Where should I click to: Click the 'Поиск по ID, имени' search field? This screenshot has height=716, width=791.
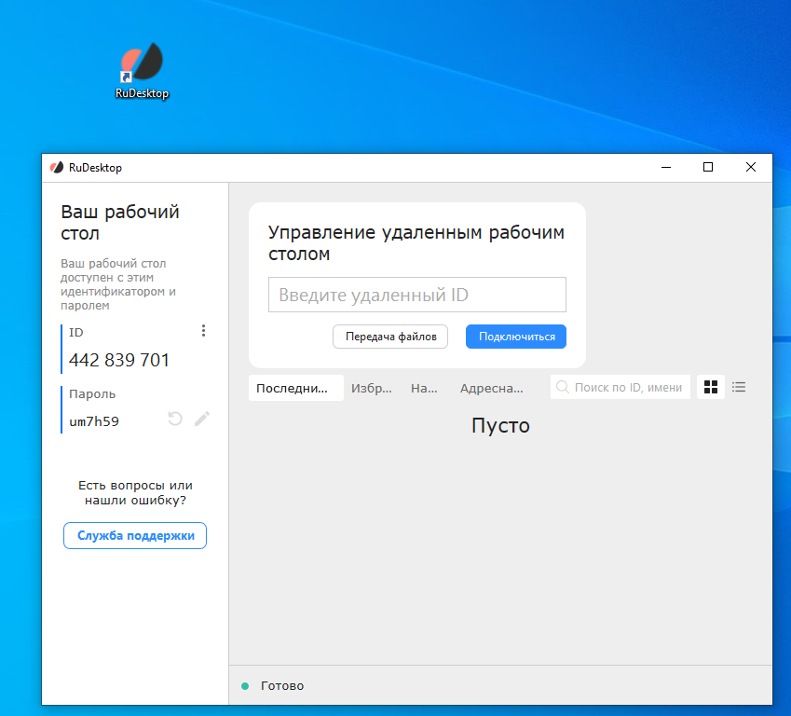(621, 387)
